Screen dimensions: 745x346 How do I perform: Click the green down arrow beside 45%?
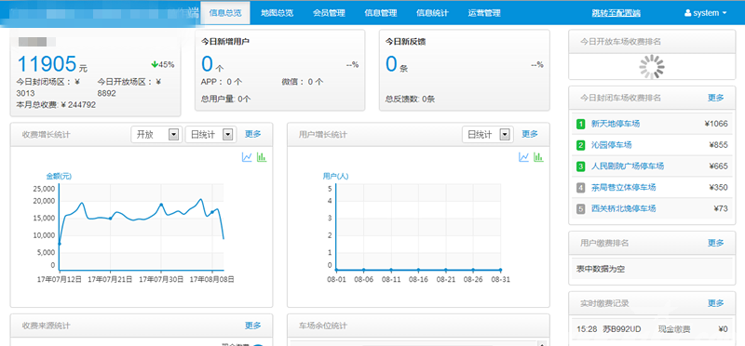click(x=155, y=64)
